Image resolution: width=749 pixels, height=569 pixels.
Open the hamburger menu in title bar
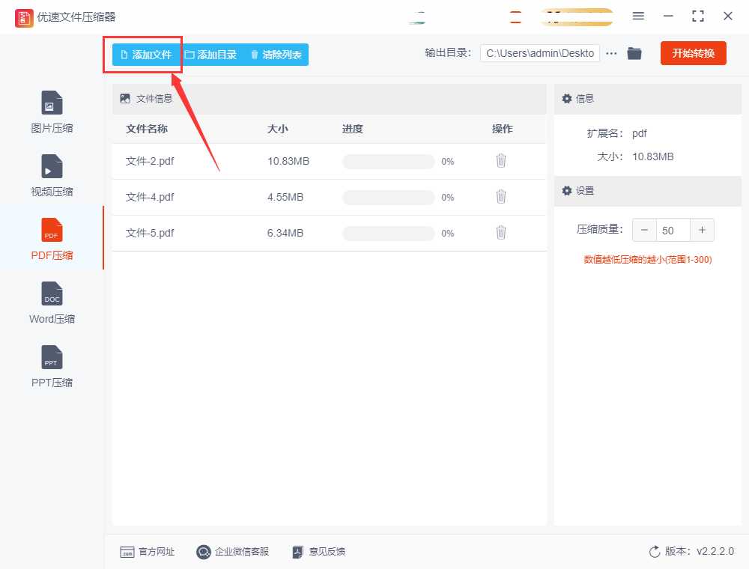[638, 16]
